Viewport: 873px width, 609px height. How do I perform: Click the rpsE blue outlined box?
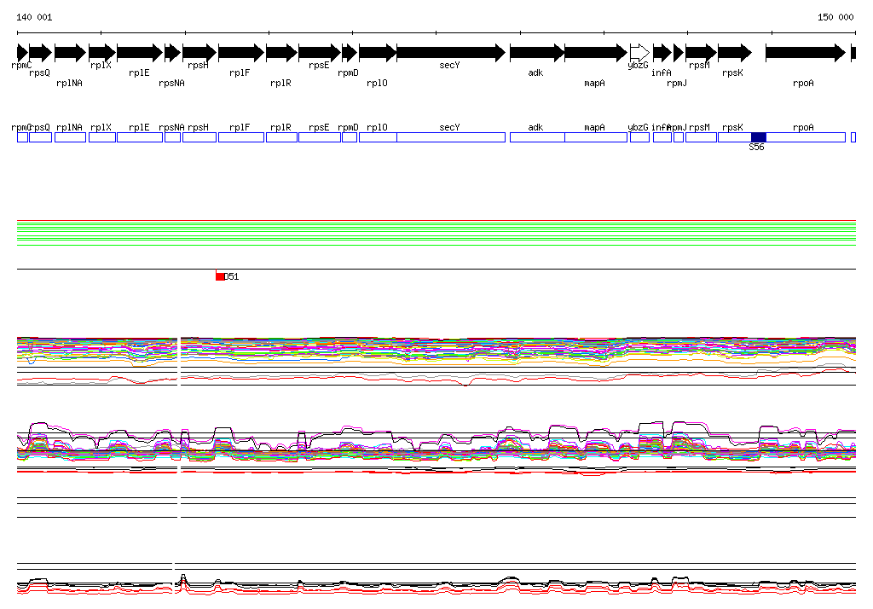coord(320,137)
